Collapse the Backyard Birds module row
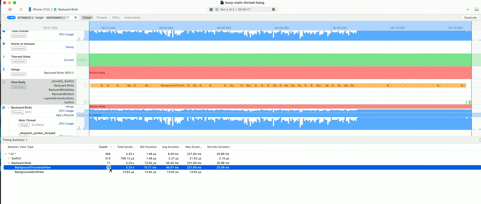 coord(9,163)
